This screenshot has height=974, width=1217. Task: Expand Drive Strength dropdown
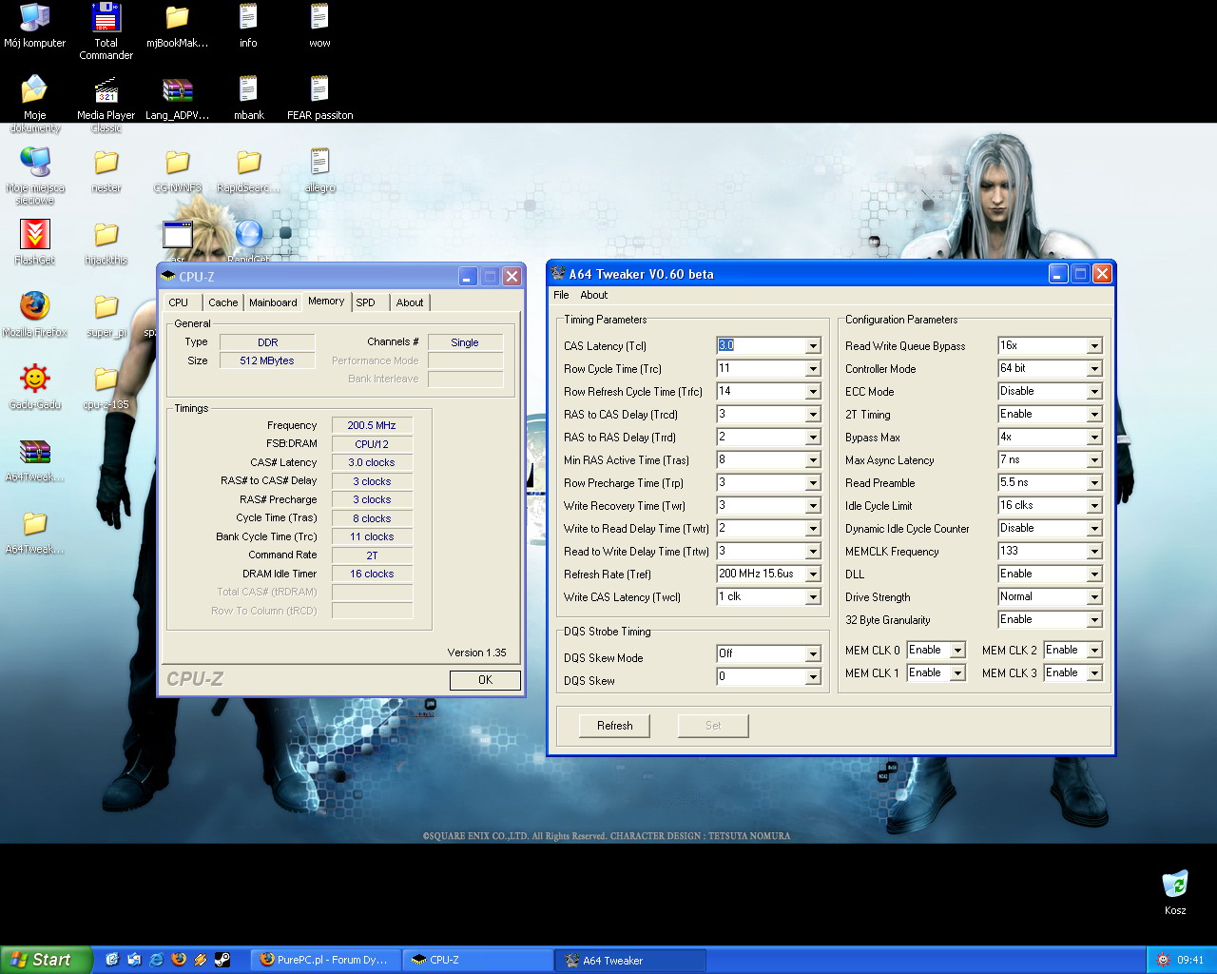[x=1094, y=597]
